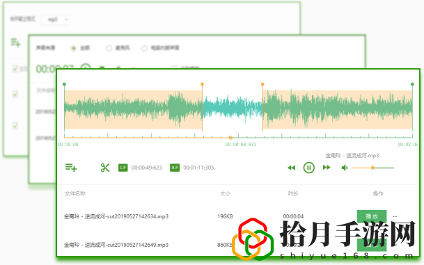Select the 电脑内部声音 radio button in recorder window
The image size is (424, 265).
tap(144, 48)
